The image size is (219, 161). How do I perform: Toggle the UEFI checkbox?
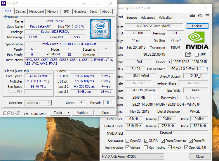[197, 55]
